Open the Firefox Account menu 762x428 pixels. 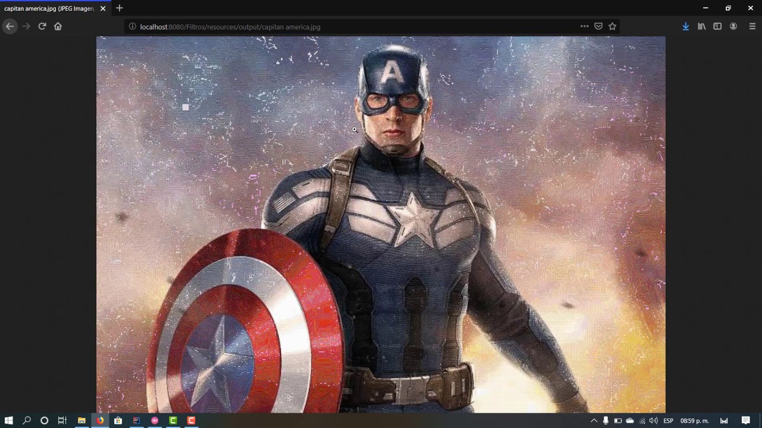point(733,26)
